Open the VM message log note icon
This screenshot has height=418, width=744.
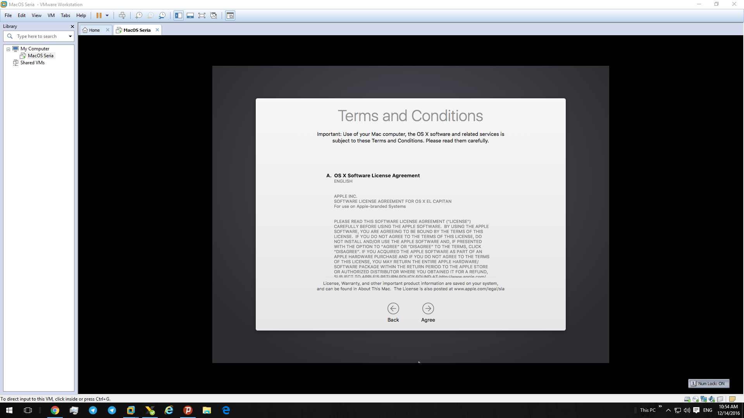click(732, 399)
